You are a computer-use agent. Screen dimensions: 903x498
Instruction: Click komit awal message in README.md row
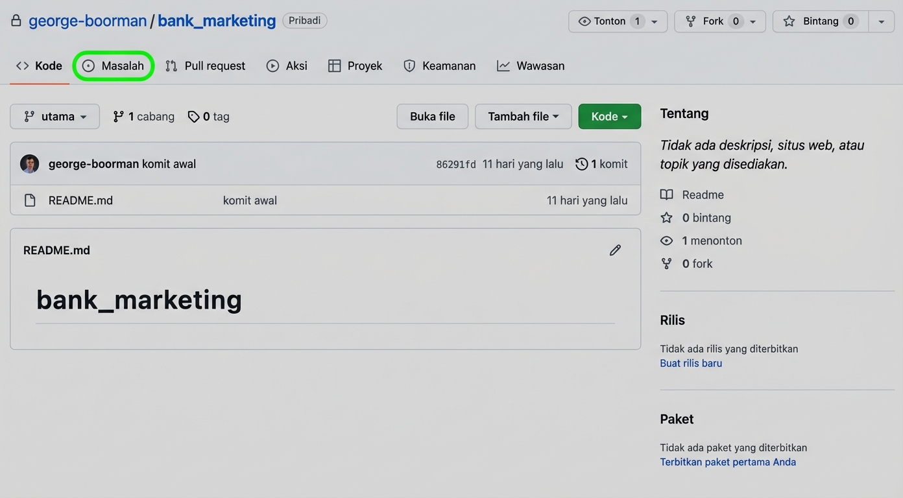pos(250,200)
